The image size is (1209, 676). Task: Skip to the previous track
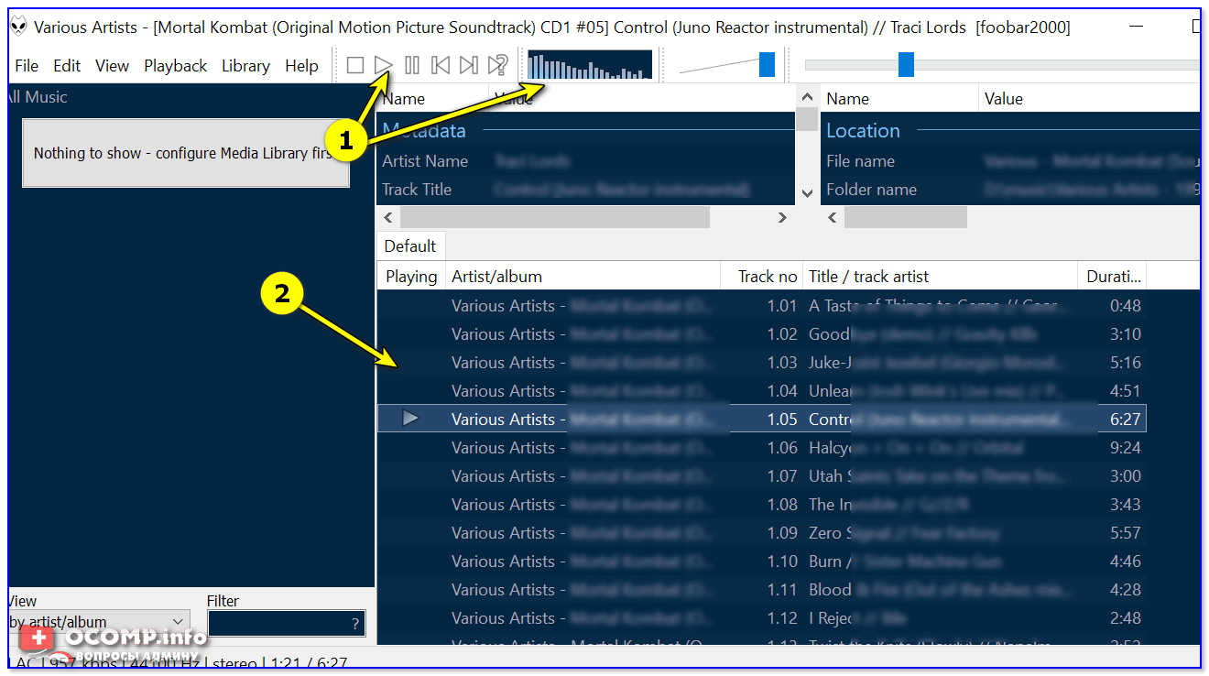(441, 65)
